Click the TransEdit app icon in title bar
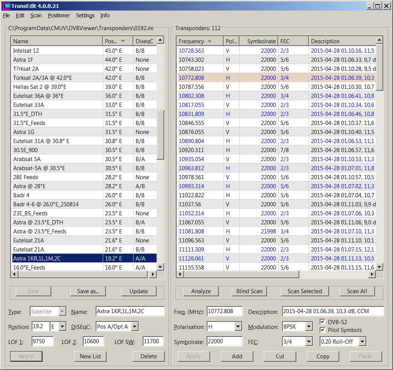393x370 pixels. [6, 6]
